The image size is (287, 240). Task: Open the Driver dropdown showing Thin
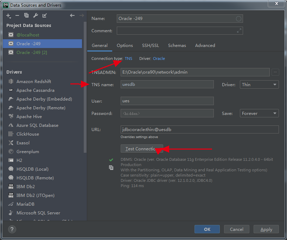click(259, 84)
